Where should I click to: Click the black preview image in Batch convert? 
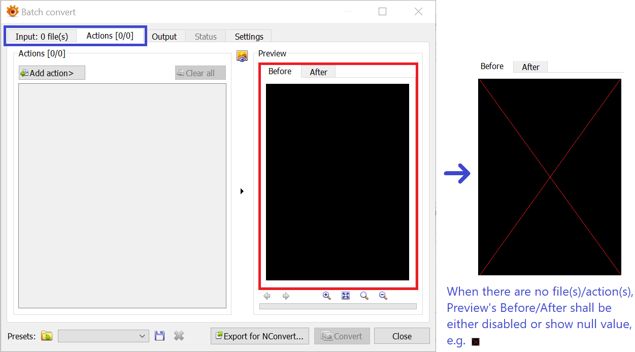pos(338,182)
